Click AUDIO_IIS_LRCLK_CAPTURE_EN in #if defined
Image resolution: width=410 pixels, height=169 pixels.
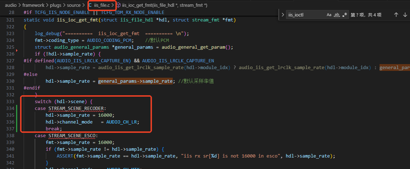click(x=93, y=61)
